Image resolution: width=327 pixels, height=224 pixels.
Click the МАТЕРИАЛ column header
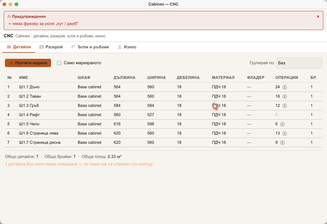223,77
